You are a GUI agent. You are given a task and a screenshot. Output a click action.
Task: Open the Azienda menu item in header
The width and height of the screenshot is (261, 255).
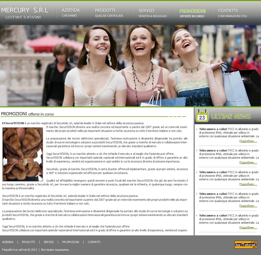click(71, 13)
